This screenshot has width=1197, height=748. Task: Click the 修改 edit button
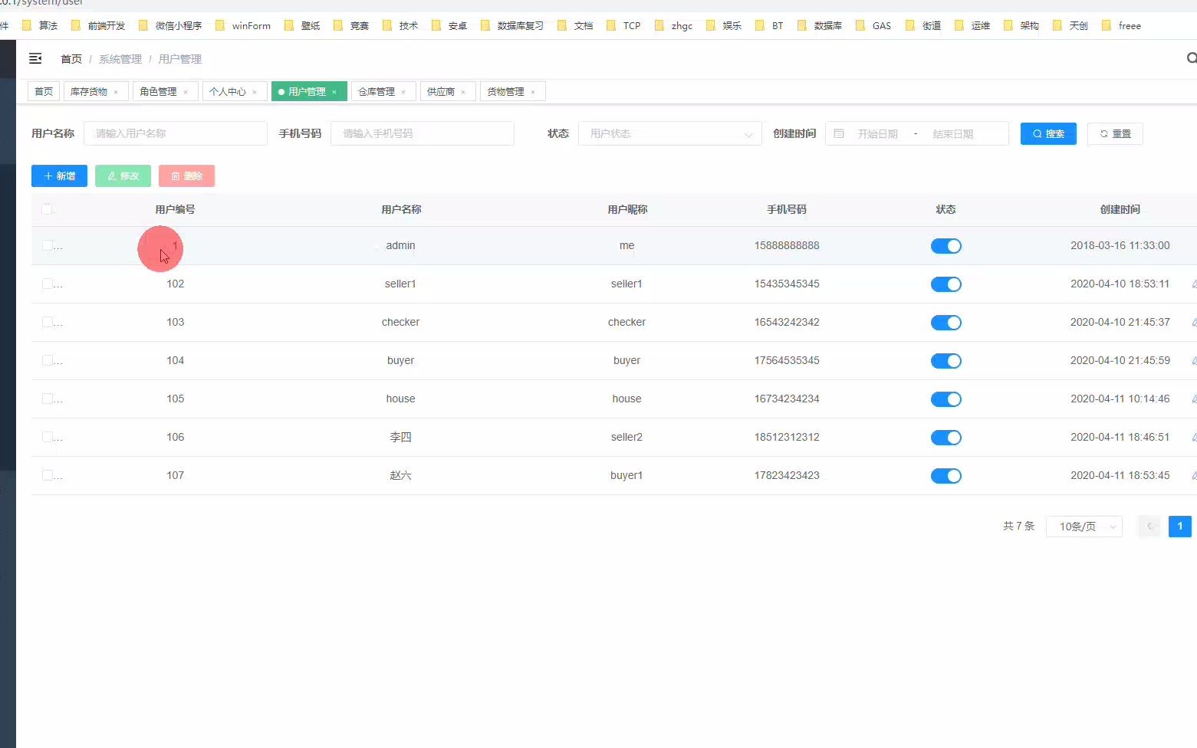tap(123, 176)
